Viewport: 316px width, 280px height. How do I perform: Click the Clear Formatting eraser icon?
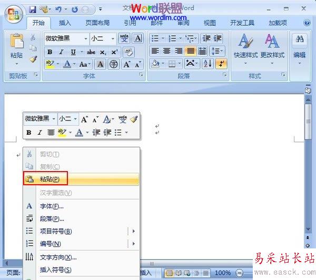coord(129,52)
